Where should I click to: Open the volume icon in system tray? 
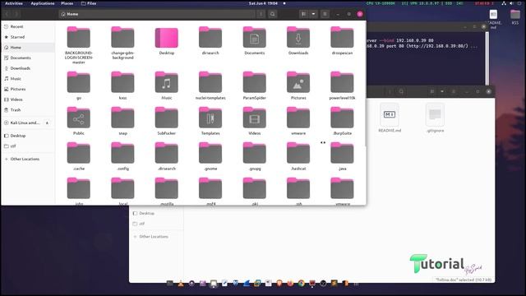511,3
